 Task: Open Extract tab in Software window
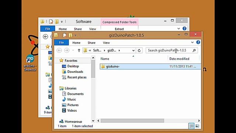tap(119, 29)
